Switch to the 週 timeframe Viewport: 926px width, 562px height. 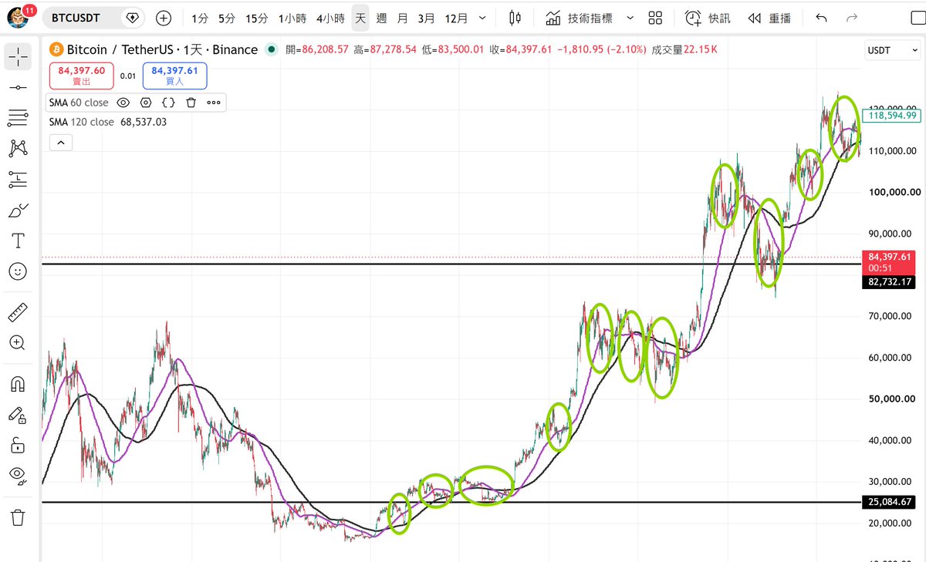click(381, 18)
